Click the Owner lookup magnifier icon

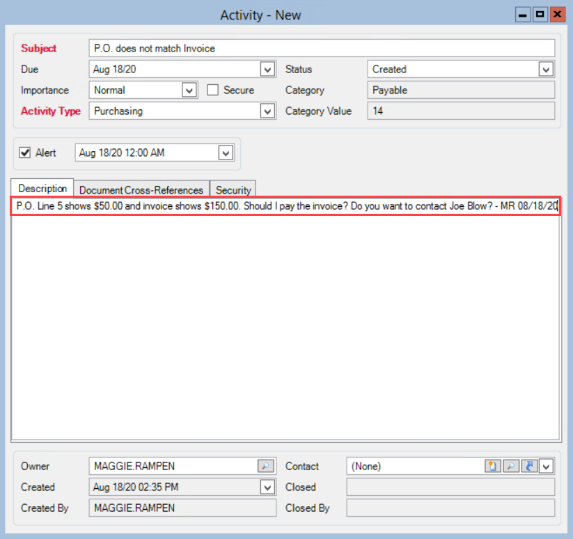point(265,466)
